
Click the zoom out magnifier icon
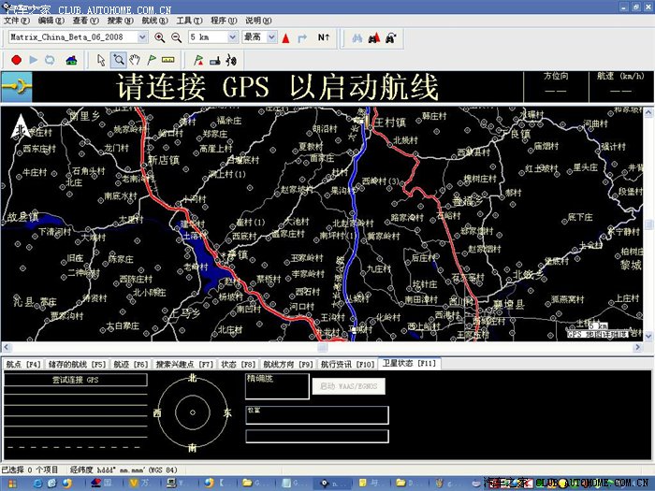(176, 37)
